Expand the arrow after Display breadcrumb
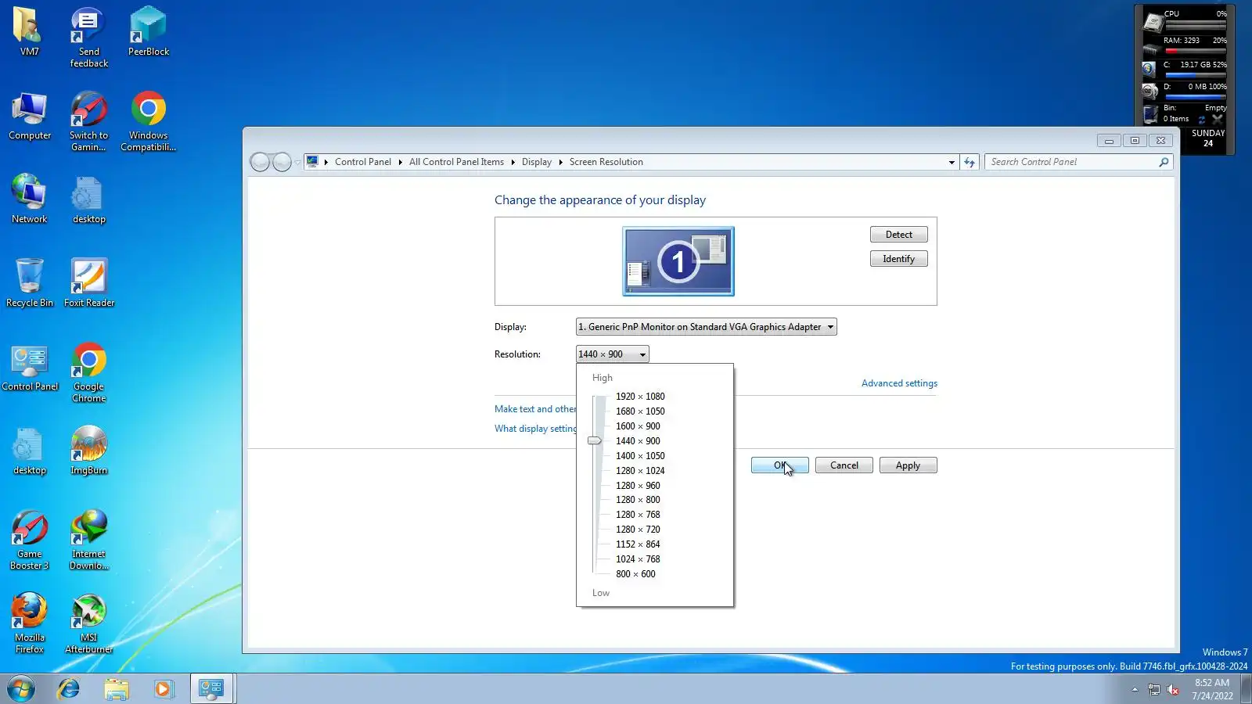 [560, 162]
